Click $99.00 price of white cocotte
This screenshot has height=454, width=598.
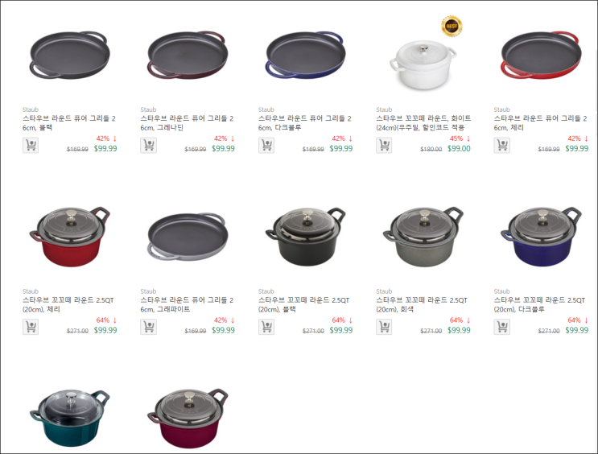pos(459,148)
